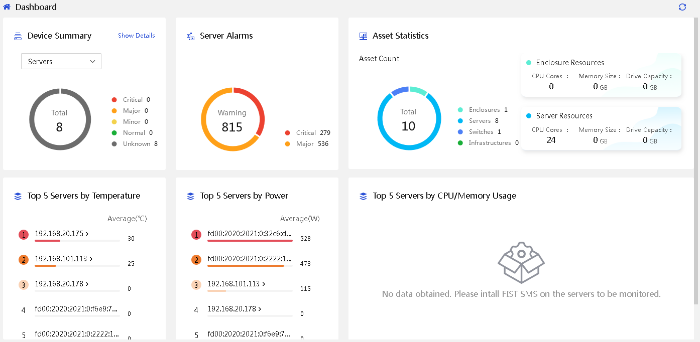This screenshot has height=342, width=700.
Task: Click rank 1 badge in Temperature list
Action: 24,235
